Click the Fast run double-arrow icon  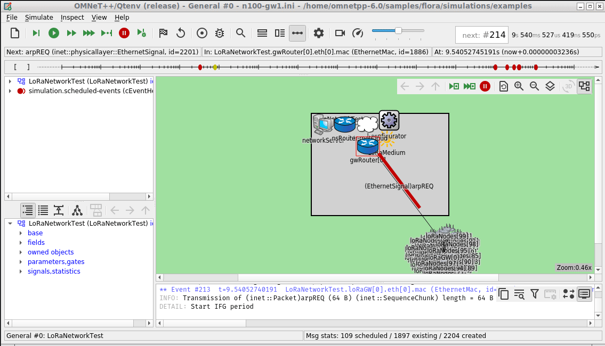coord(71,34)
